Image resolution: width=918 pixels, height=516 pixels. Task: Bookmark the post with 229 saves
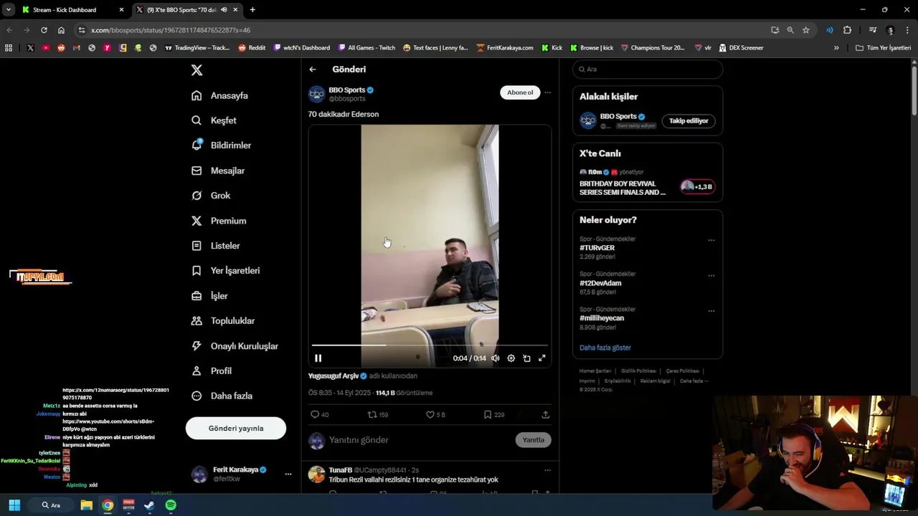coord(494,415)
